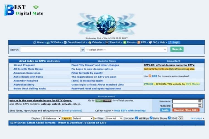209x139 pixels.
Task: Click the Show List TV icon
Action: pos(107,43)
